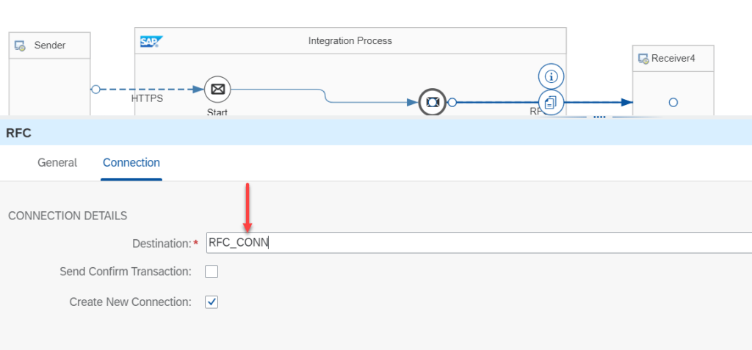Viewport: 752px width, 350px height.
Task: Uncheck the Create New Connection checkbox
Action: tap(211, 302)
